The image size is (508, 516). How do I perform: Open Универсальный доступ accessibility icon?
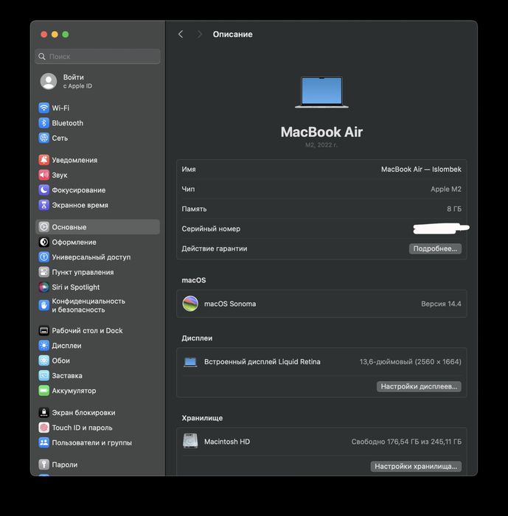[x=44, y=257]
